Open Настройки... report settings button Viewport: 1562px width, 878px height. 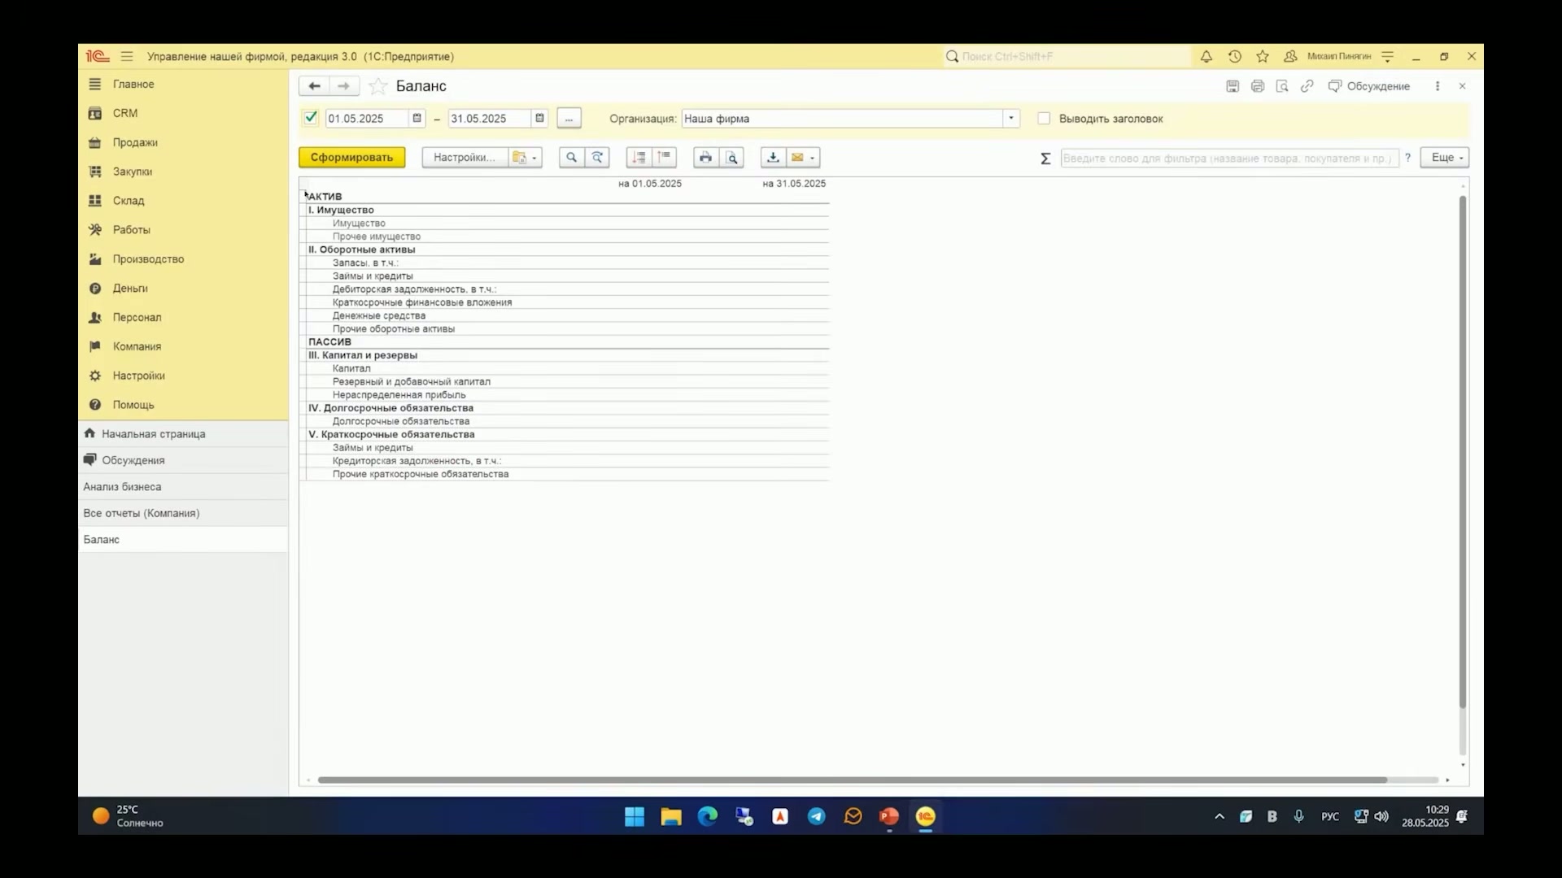coord(465,158)
